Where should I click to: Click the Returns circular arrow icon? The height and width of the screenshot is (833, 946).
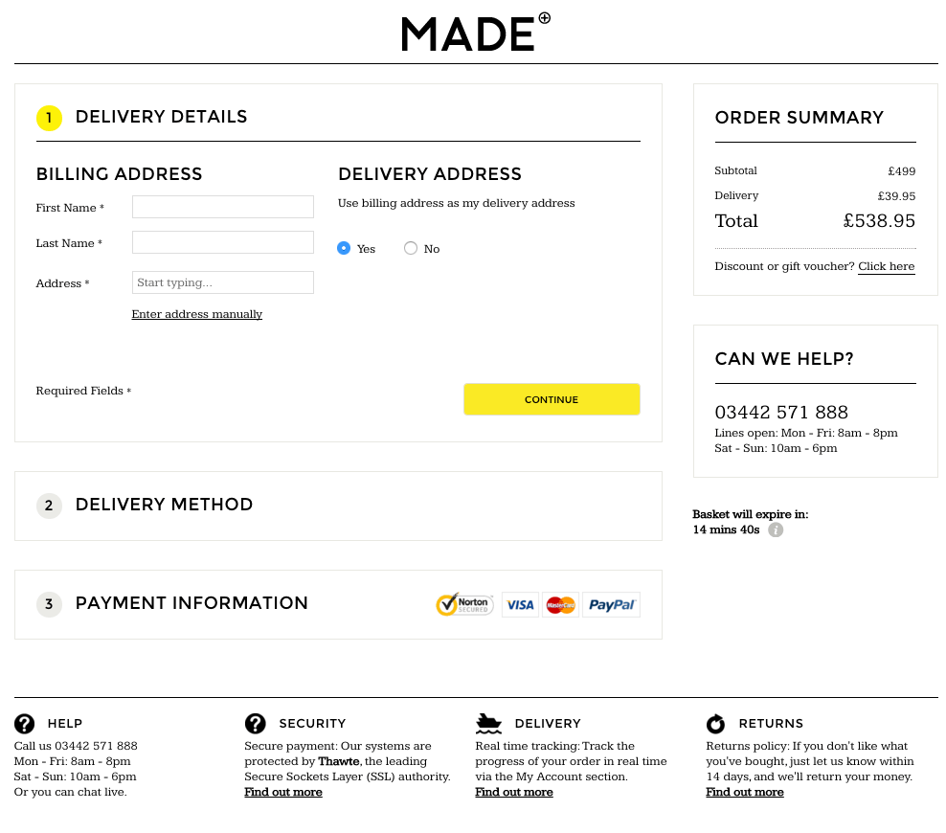tap(715, 724)
